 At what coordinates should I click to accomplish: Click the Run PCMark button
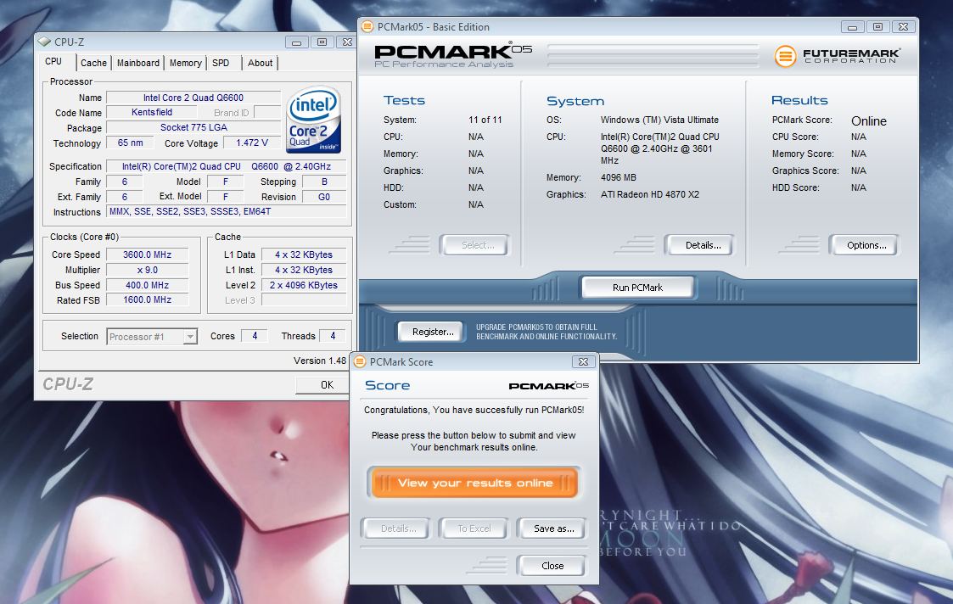tap(637, 288)
